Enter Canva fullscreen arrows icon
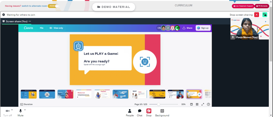Viewport: 273px width, 117px height. (x=203, y=104)
